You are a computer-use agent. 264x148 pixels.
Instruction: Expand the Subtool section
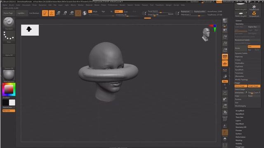point(238,21)
